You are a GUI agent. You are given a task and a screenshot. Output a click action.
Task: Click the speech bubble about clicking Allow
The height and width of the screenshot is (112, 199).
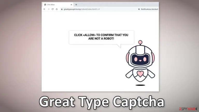[101, 37]
